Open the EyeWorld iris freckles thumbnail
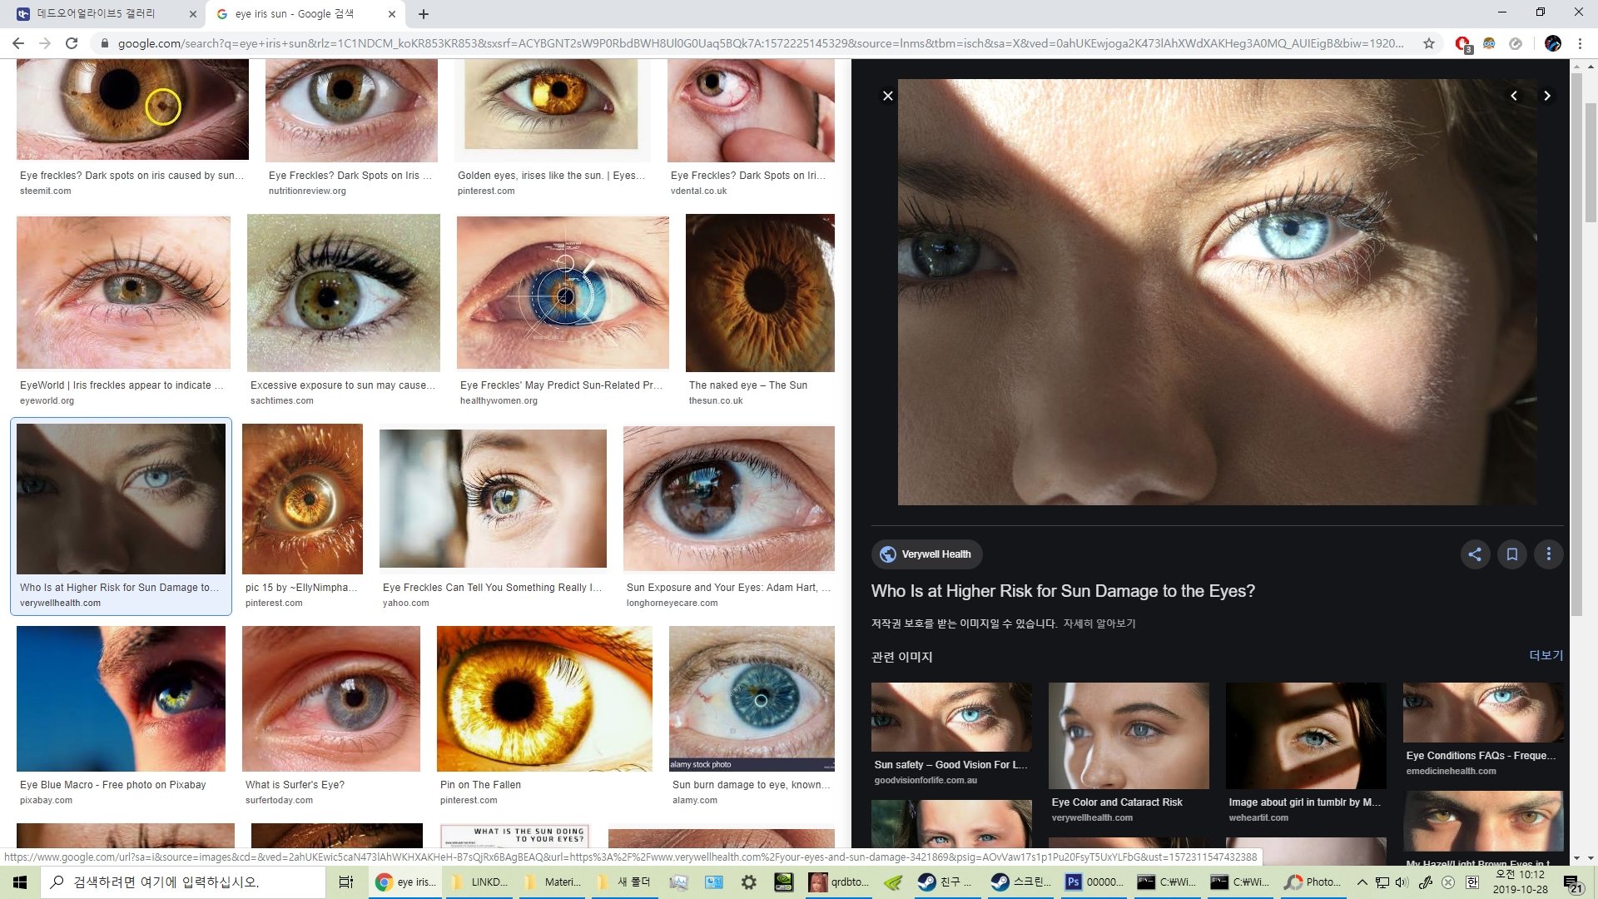 [123, 292]
